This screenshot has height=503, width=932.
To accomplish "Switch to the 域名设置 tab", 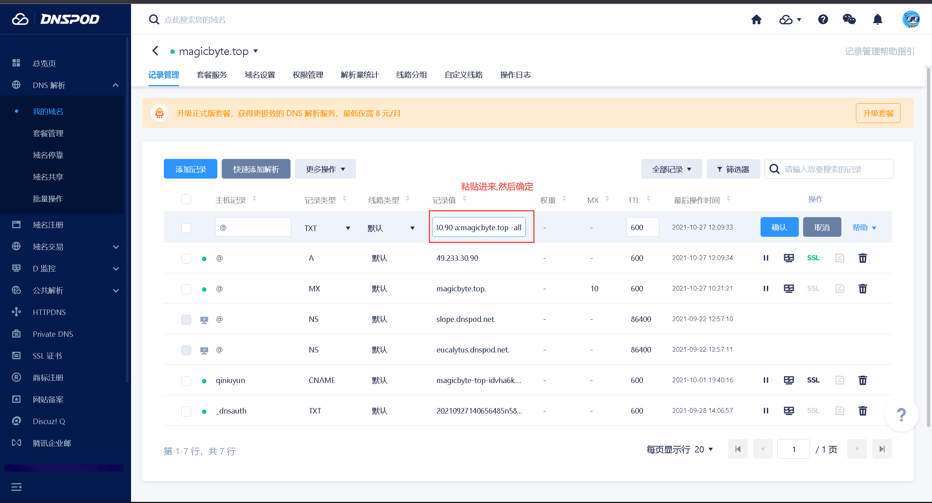I will tap(260, 75).
